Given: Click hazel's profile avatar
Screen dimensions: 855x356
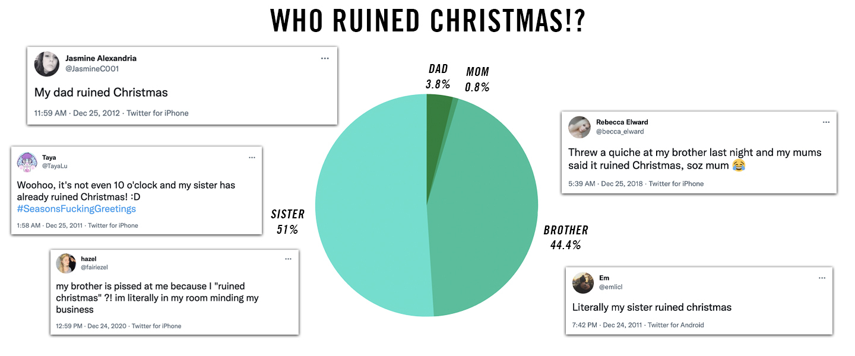Looking at the screenshot, I should (66, 263).
